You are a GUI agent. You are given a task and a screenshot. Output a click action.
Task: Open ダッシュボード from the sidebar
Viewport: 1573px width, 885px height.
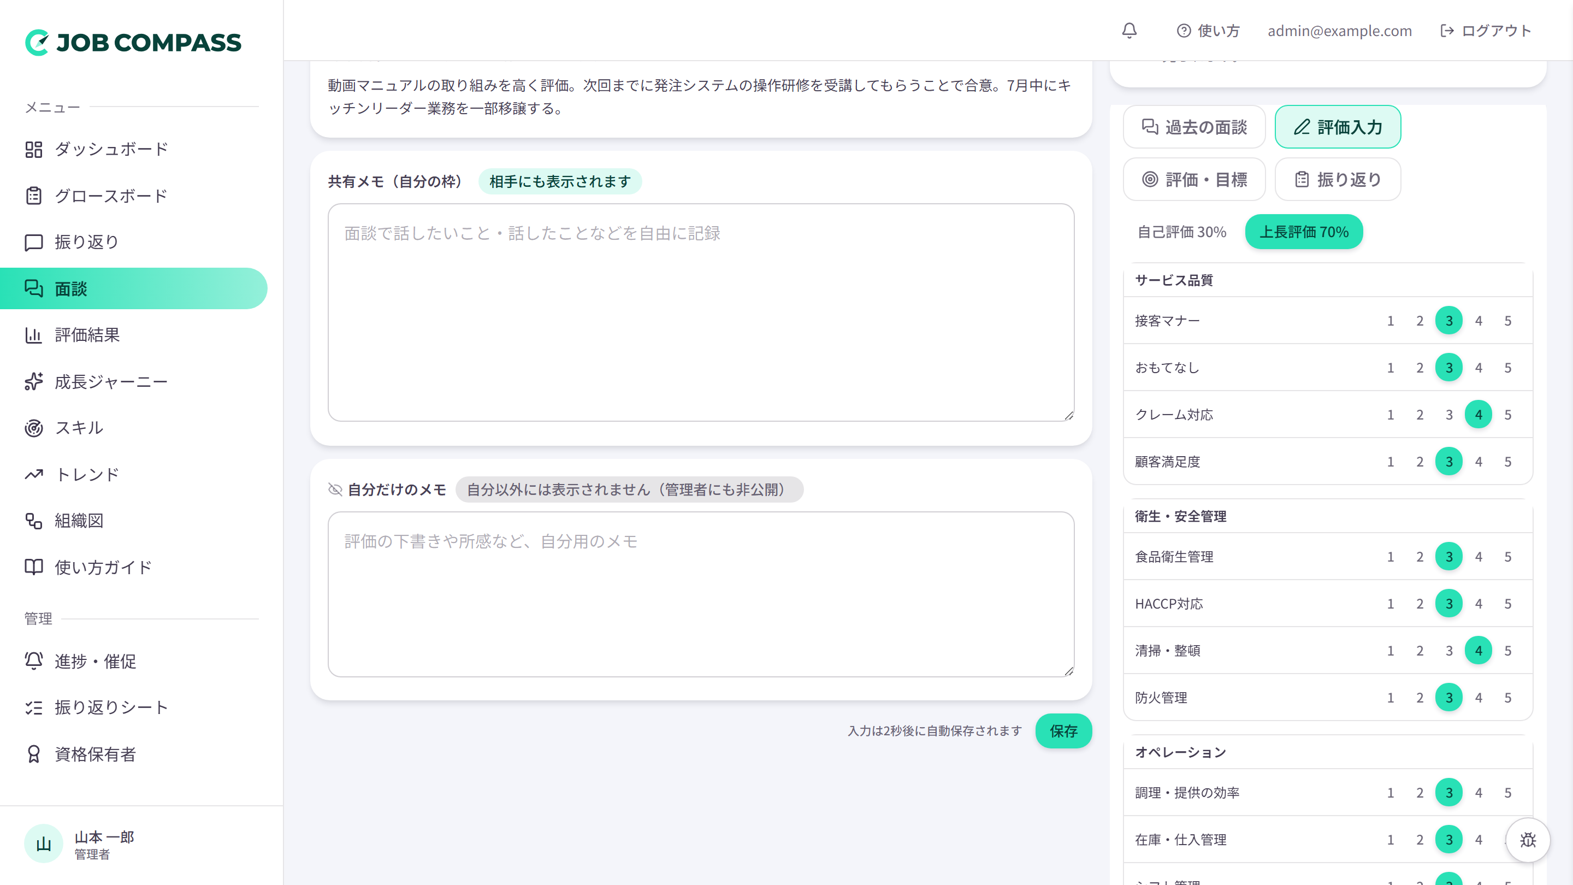tap(133, 149)
